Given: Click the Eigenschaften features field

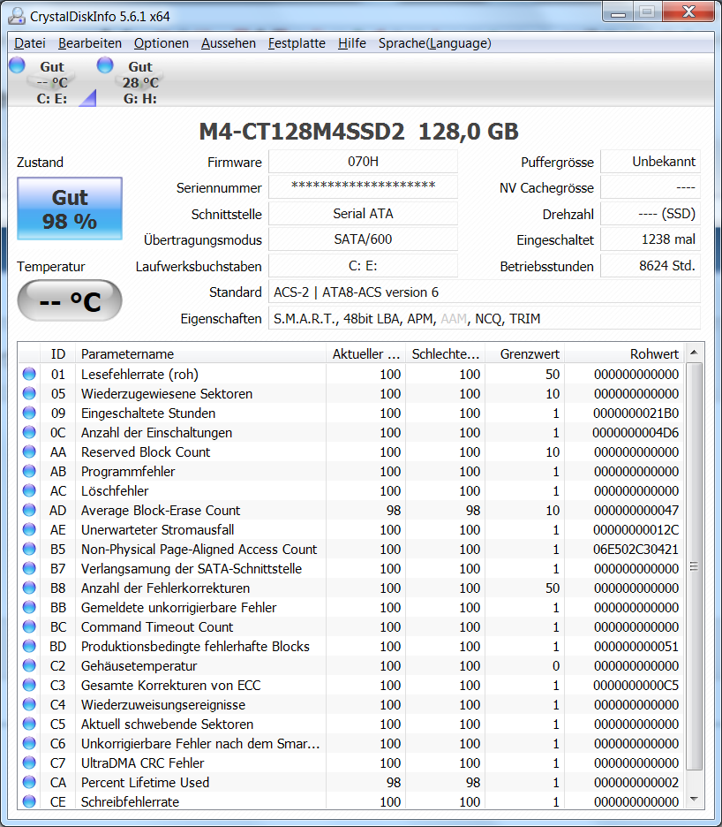Looking at the screenshot, I should [485, 319].
